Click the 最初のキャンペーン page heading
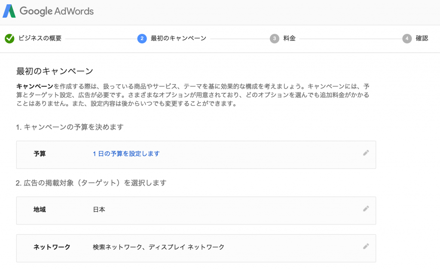 (x=55, y=71)
